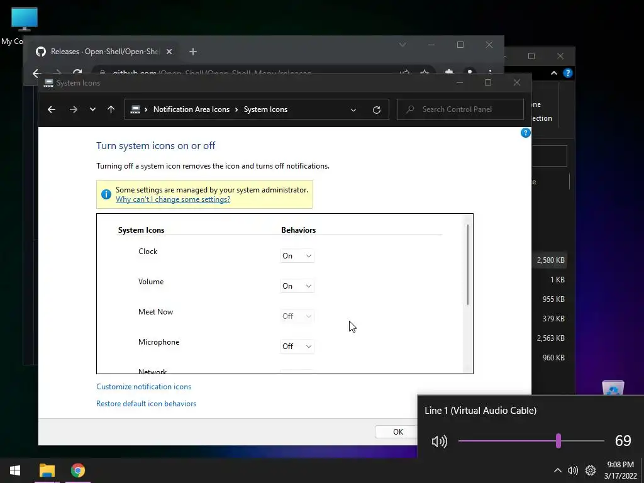This screenshot has width=644, height=483.
Task: Go back in System Icons window
Action: pos(52,109)
